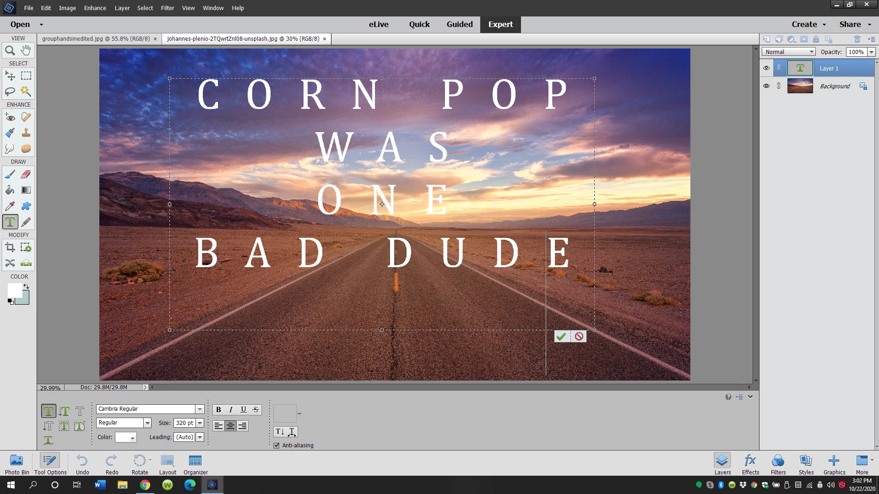Select the Crop tool
Viewport: 879px width, 494px height.
coord(10,248)
